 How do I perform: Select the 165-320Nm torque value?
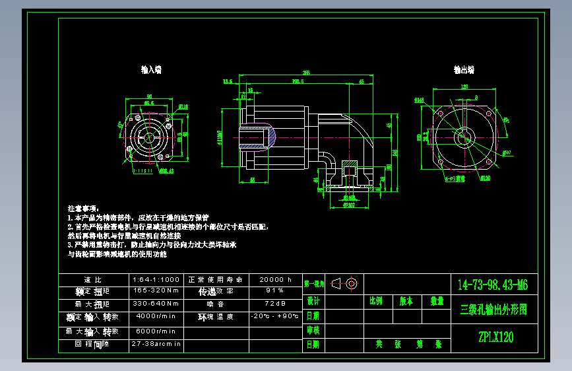click(x=156, y=290)
